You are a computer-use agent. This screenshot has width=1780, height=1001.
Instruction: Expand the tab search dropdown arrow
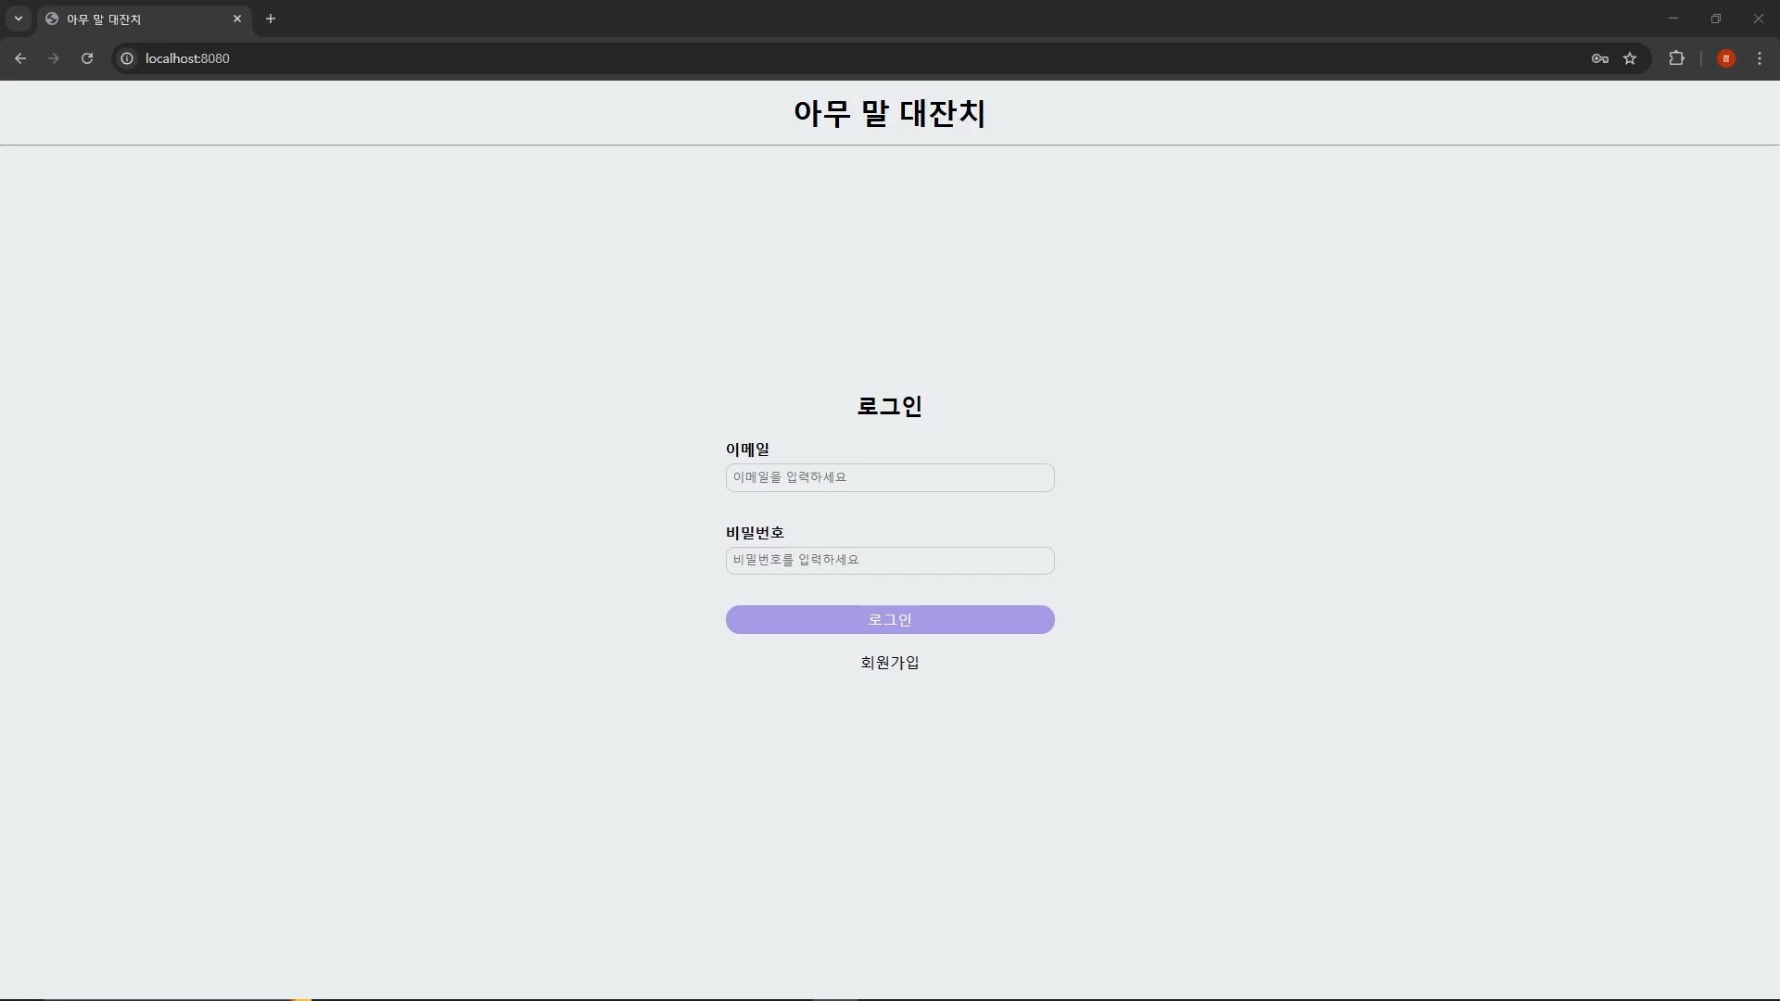[x=18, y=19]
